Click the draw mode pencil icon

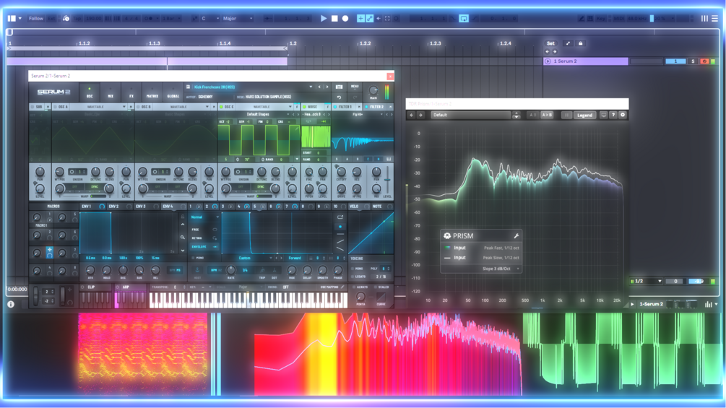click(x=581, y=19)
